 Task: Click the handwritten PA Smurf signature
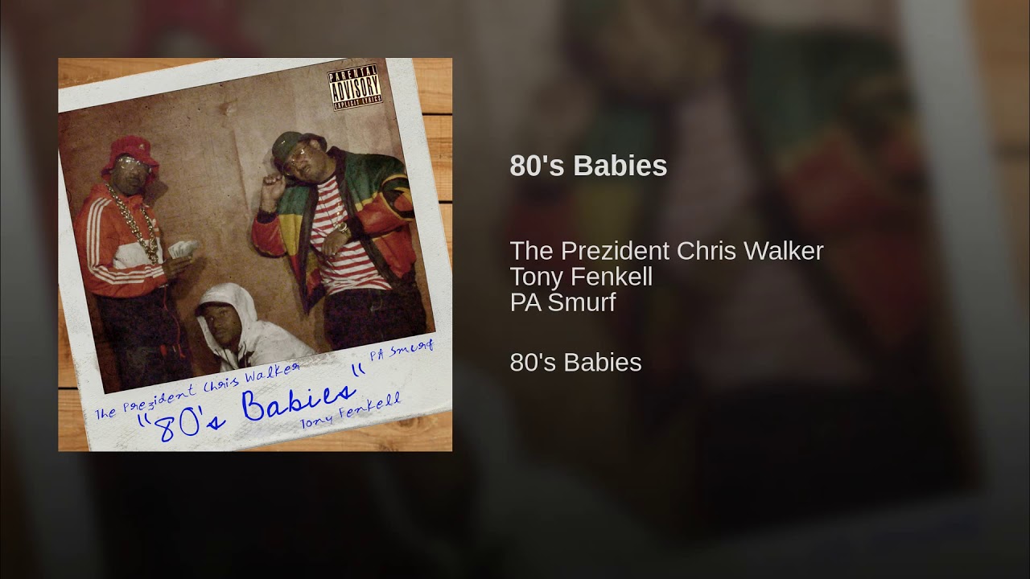click(399, 349)
